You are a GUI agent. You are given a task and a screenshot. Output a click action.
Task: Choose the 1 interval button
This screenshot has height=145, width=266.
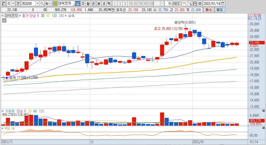pyautogui.click(x=115, y=3)
